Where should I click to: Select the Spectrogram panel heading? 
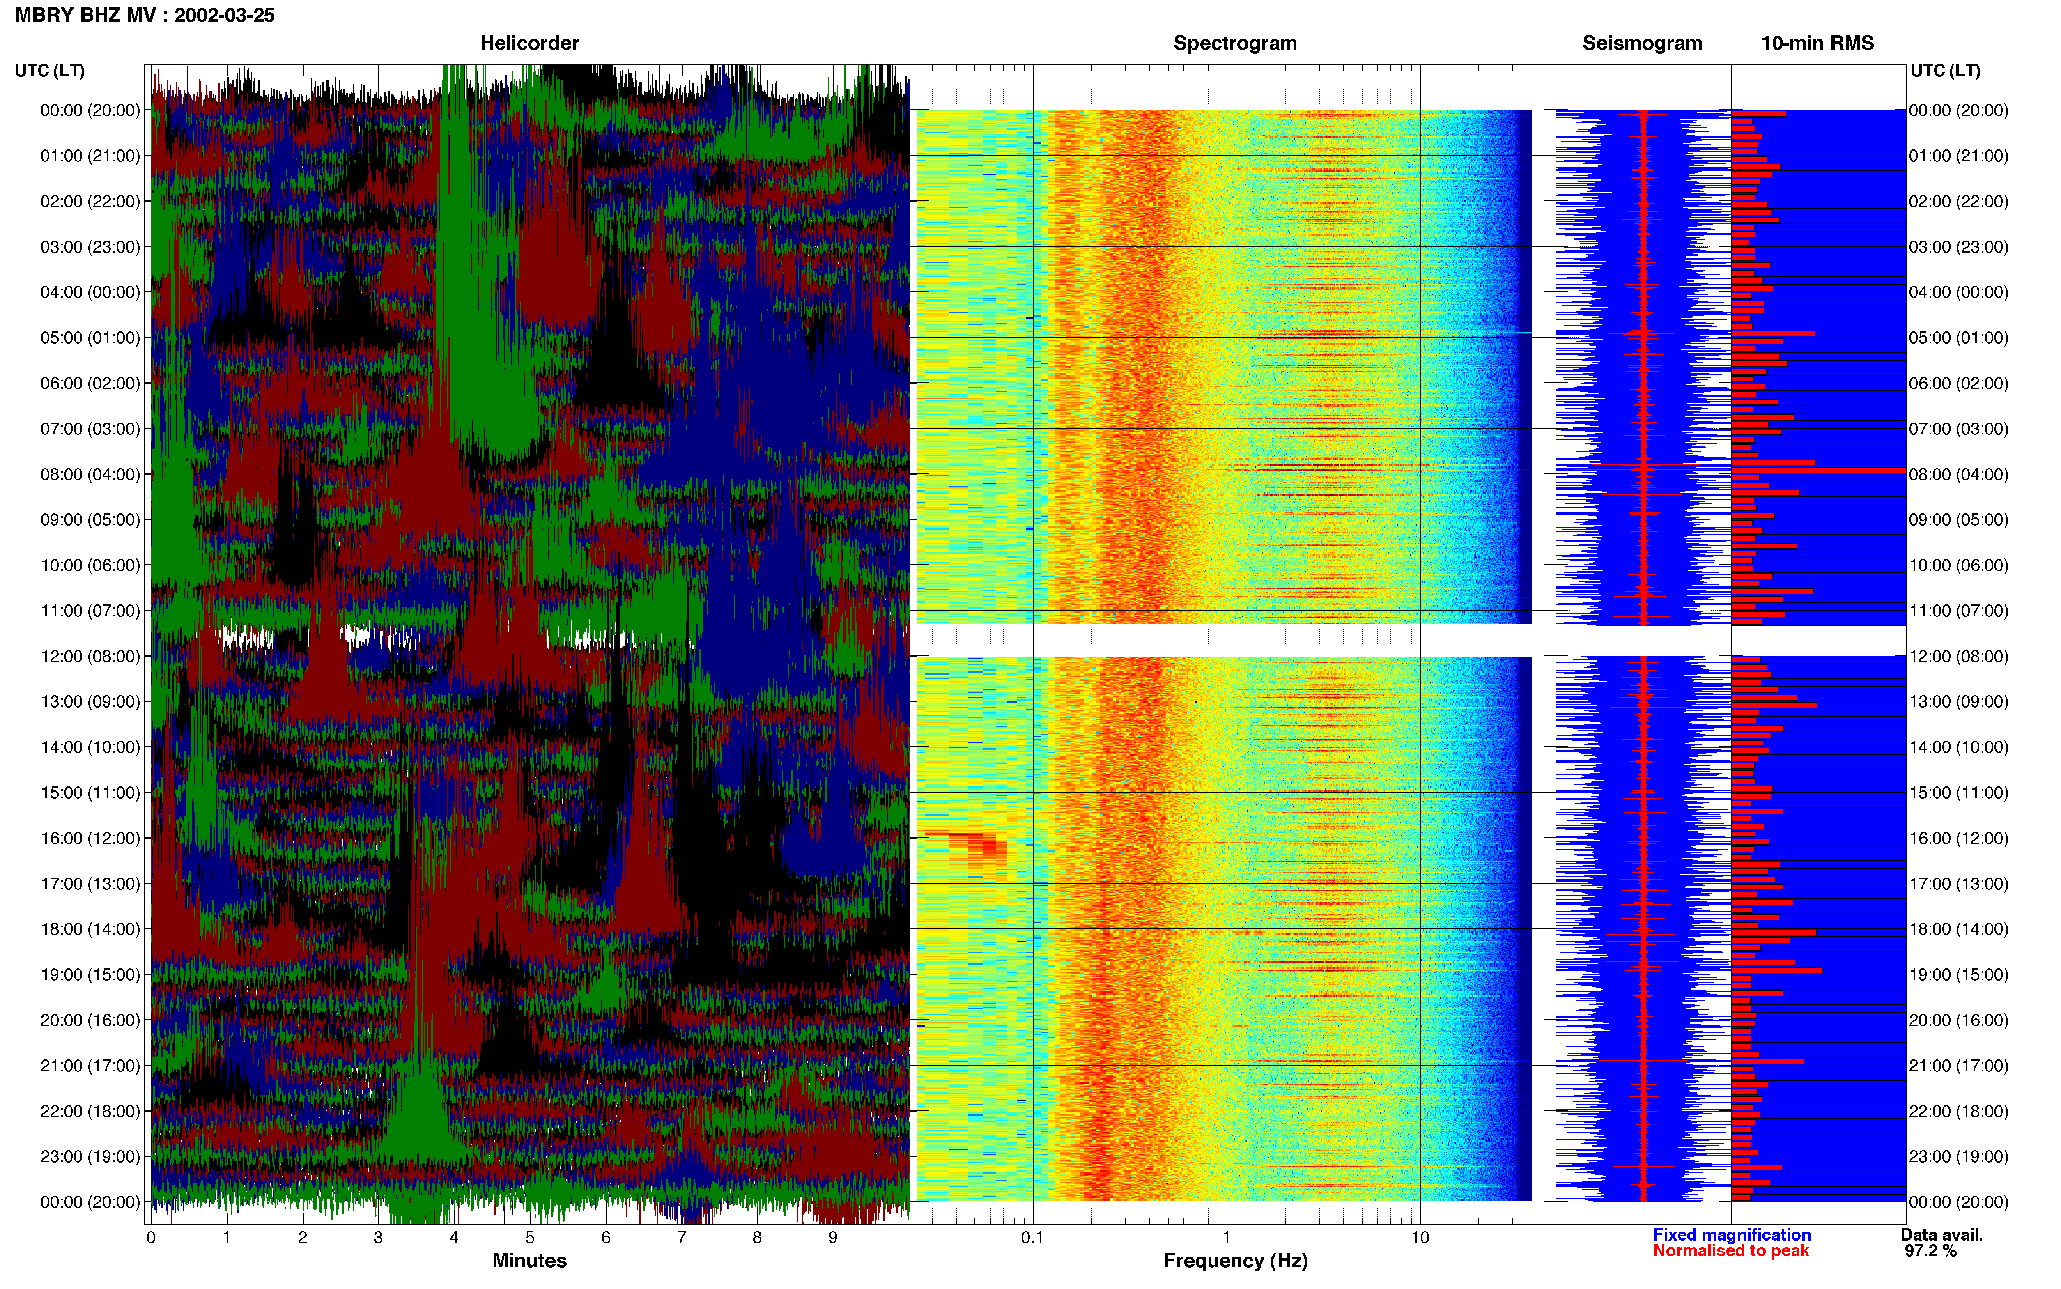click(1235, 43)
